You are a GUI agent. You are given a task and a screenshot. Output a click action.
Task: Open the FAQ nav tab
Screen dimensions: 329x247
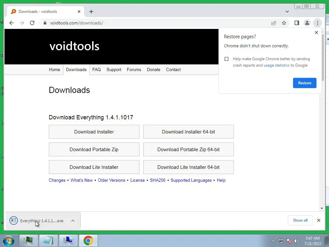[x=96, y=69]
